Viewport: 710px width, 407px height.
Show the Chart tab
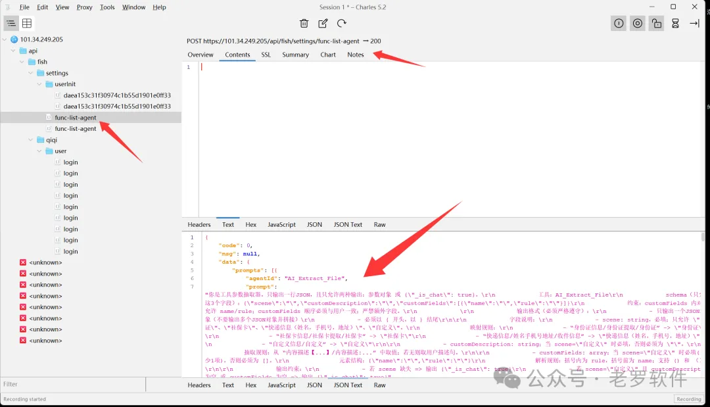pos(328,55)
